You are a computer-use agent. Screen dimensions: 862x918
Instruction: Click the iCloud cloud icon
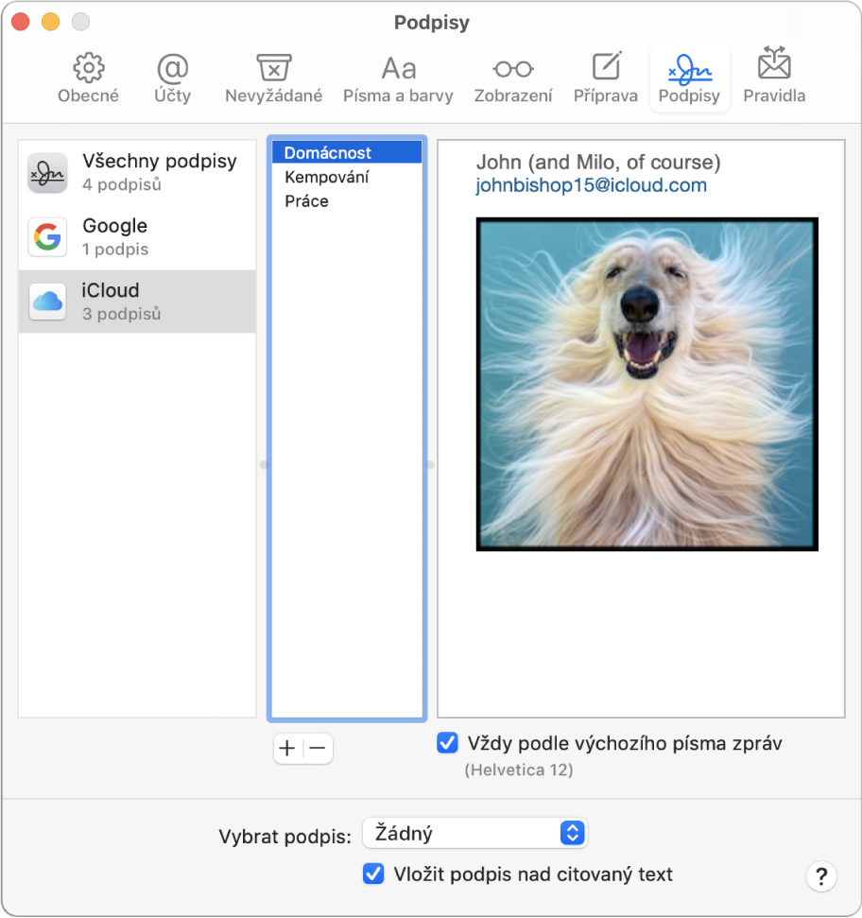(47, 302)
